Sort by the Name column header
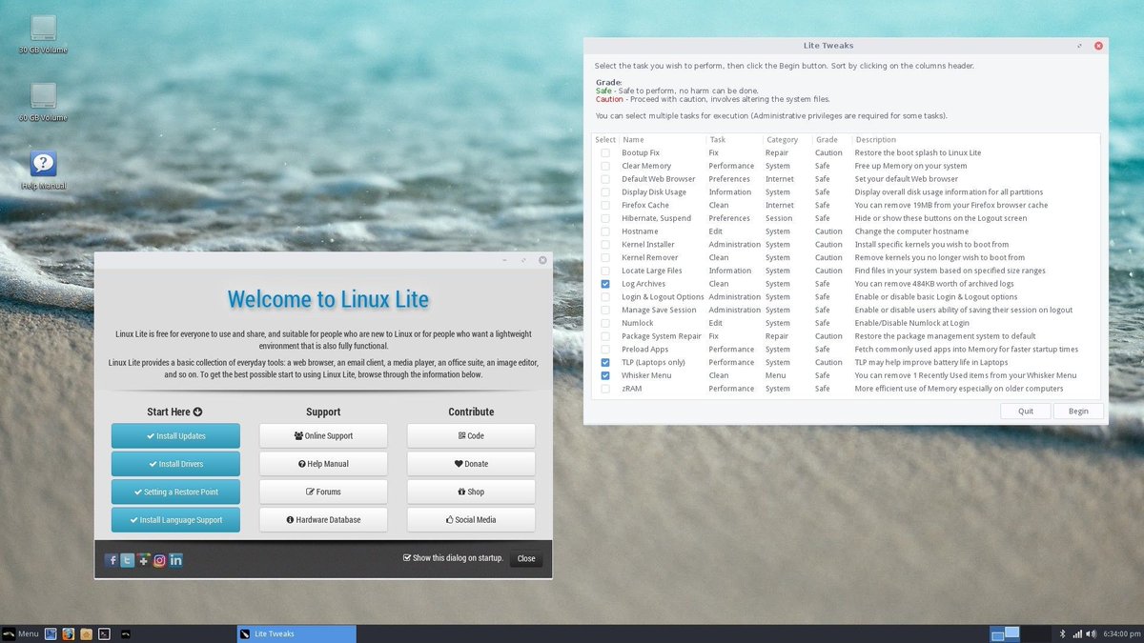The image size is (1144, 643). (x=663, y=139)
